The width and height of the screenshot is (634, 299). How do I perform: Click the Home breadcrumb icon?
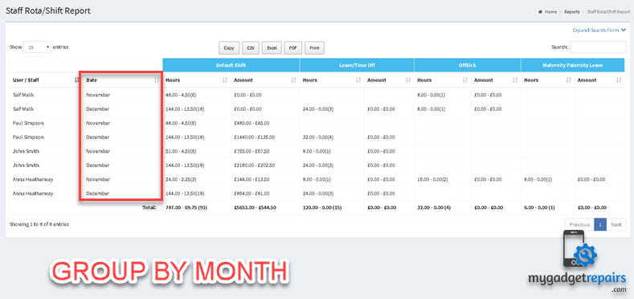[x=540, y=12]
